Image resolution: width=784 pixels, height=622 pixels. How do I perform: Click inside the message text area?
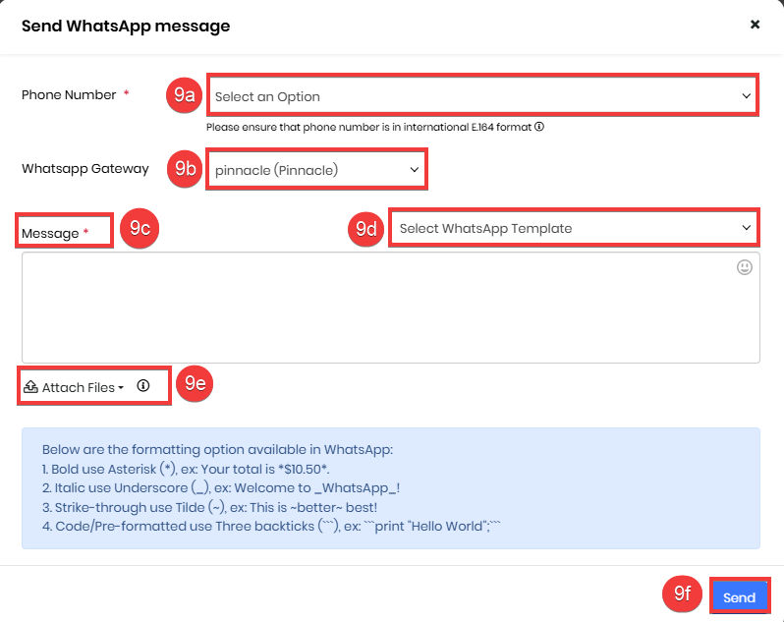point(390,308)
